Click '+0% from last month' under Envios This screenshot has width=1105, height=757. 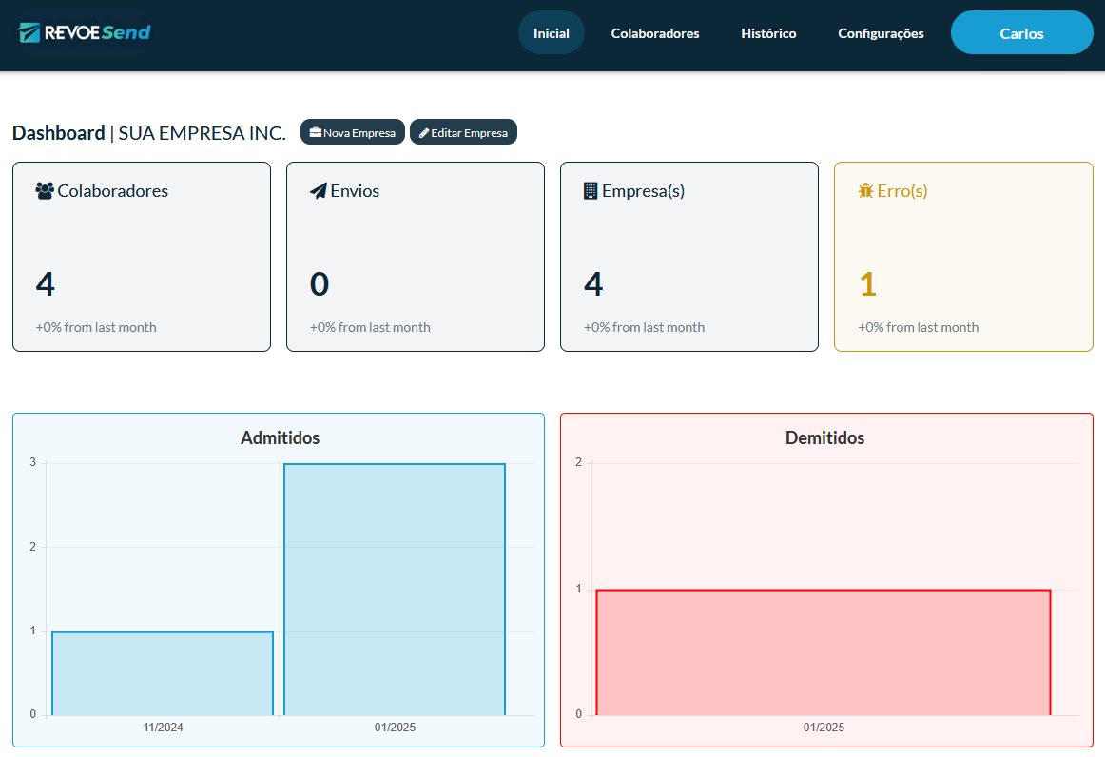(x=370, y=327)
